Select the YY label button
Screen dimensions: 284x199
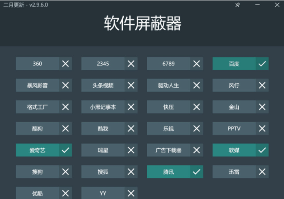[103, 193]
